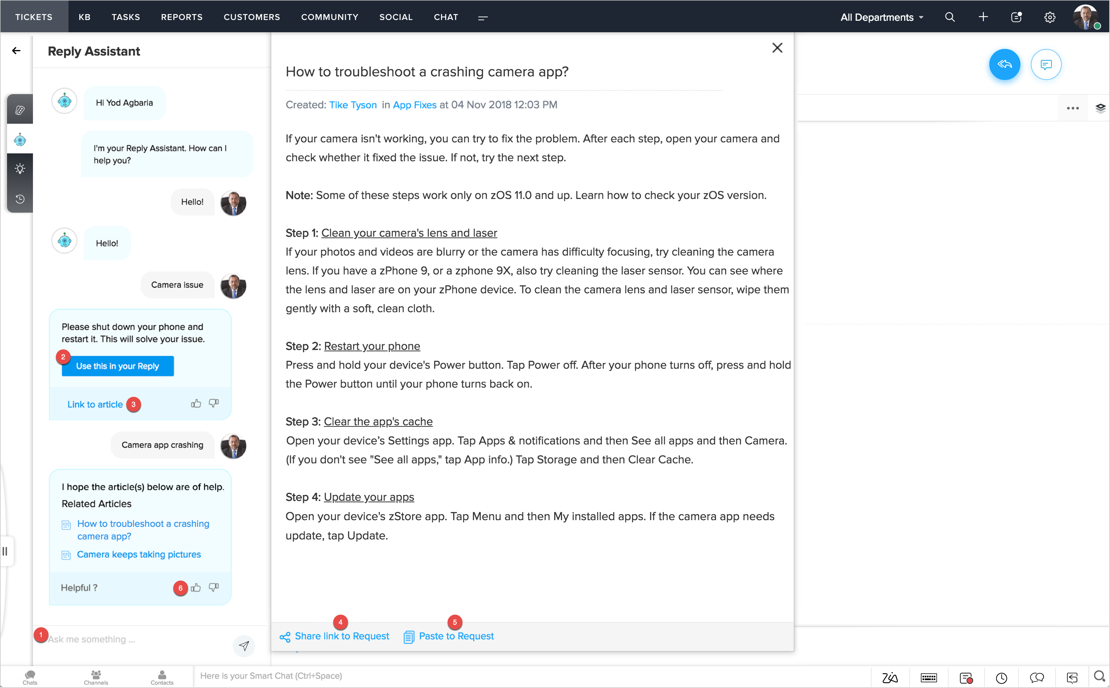Click the top bar search magnifier
1110x688 pixels.
tap(949, 17)
